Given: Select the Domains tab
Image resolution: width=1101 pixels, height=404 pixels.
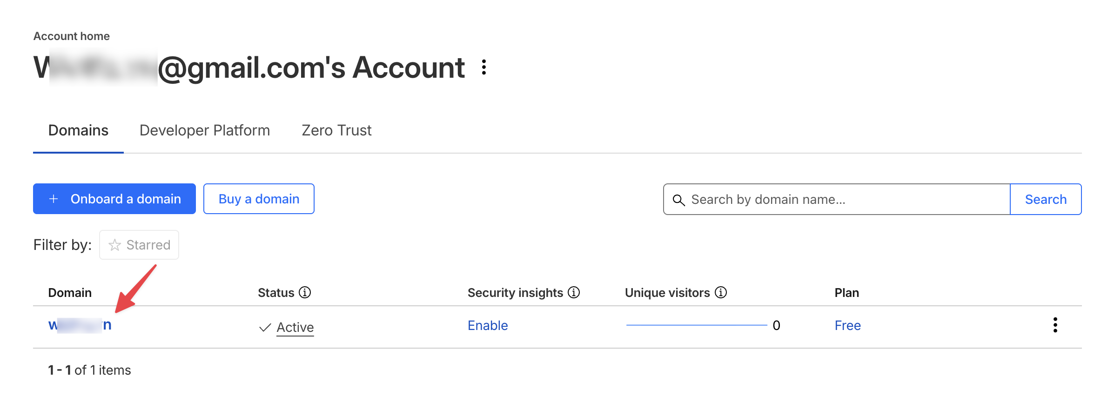Looking at the screenshot, I should coord(78,130).
